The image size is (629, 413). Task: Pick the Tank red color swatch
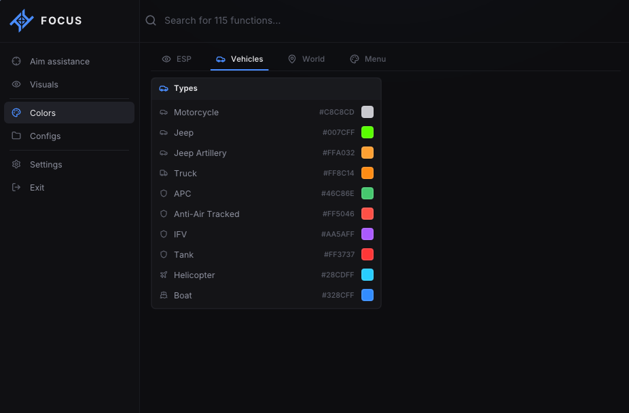[367, 254]
